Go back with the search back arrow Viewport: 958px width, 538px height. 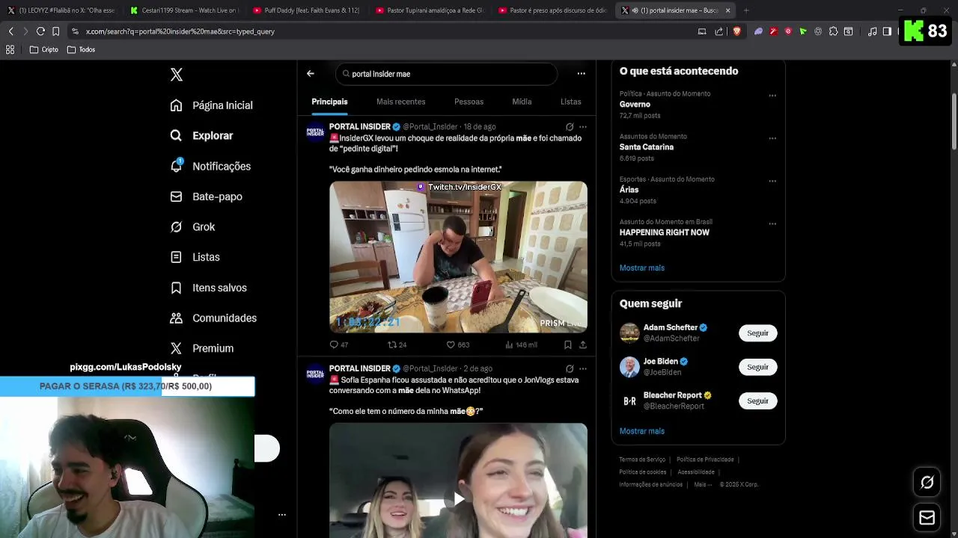(x=311, y=73)
